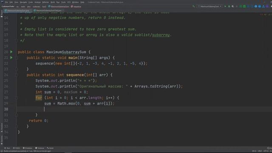Viewport: 272px width, 153px height.
Task: Click MaximumSubarraySum class breadcrumb
Action: pos(59,6)
